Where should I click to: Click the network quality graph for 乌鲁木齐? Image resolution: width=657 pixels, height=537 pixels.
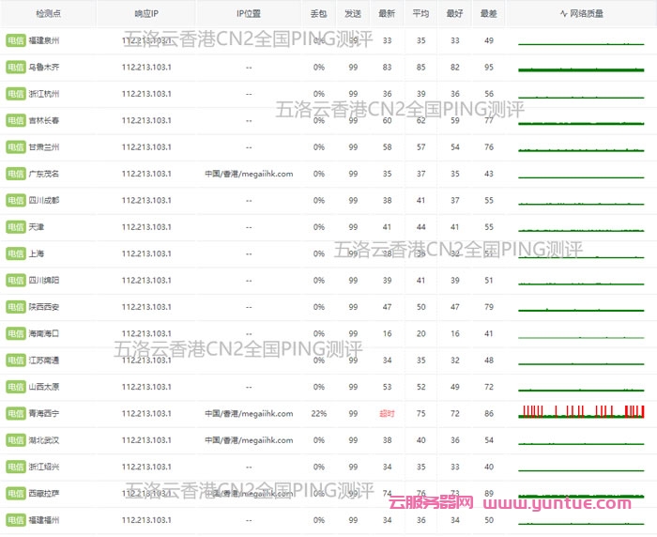coord(582,68)
